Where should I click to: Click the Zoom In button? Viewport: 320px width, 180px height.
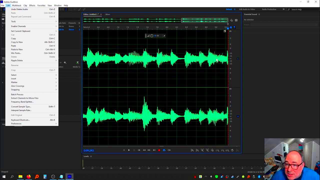click(192, 150)
